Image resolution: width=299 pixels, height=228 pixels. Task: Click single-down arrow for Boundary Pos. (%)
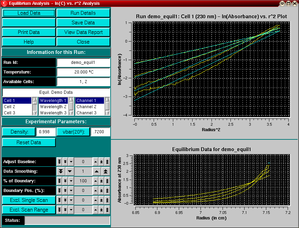coord(71,190)
